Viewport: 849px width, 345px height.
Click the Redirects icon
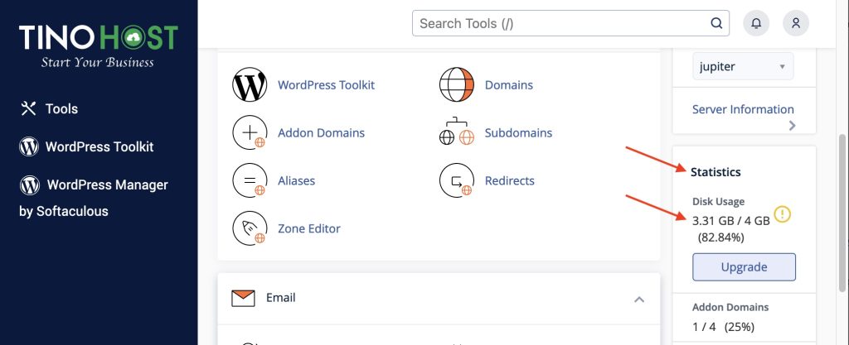[457, 180]
